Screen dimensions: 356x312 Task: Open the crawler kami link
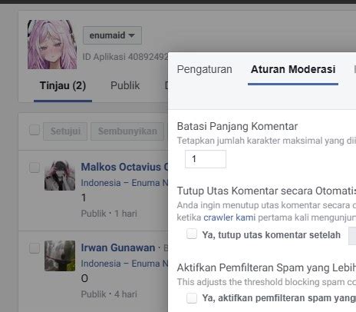pyautogui.click(x=229, y=217)
